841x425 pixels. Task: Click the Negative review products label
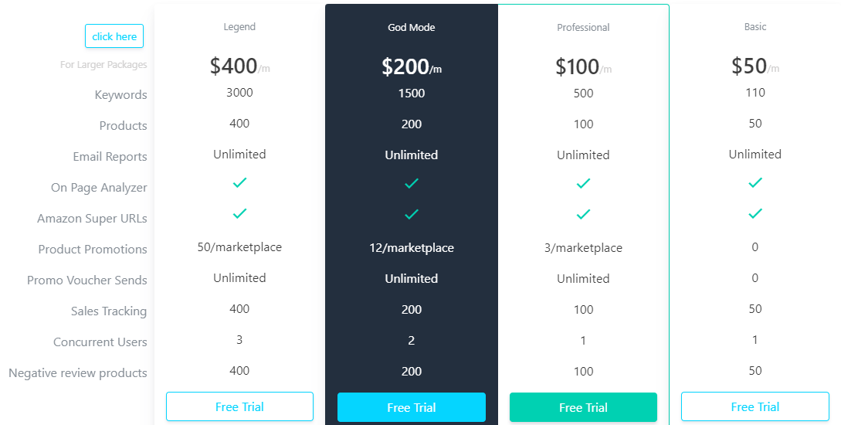78,373
